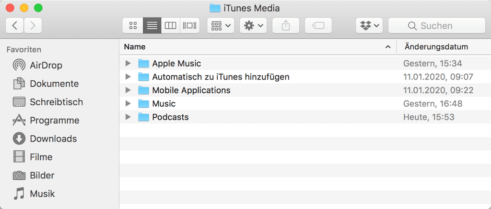The height and width of the screenshot is (209, 491).
Task: Click the iTunes Media title folder icon
Action: tap(215, 8)
